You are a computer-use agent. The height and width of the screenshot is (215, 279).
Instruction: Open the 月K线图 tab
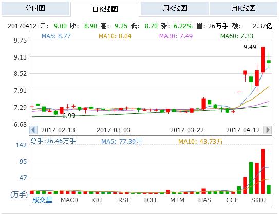pyautogui.click(x=244, y=8)
